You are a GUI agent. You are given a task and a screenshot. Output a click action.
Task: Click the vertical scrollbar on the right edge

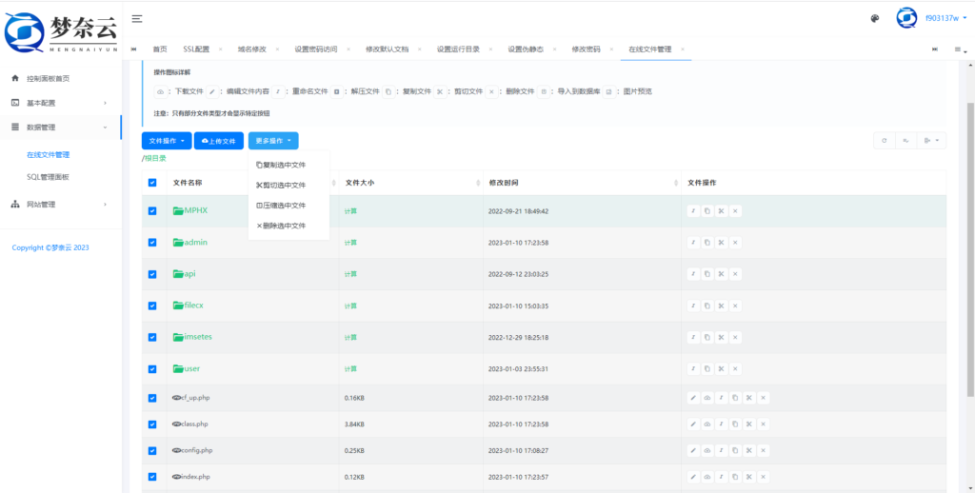[969, 238]
